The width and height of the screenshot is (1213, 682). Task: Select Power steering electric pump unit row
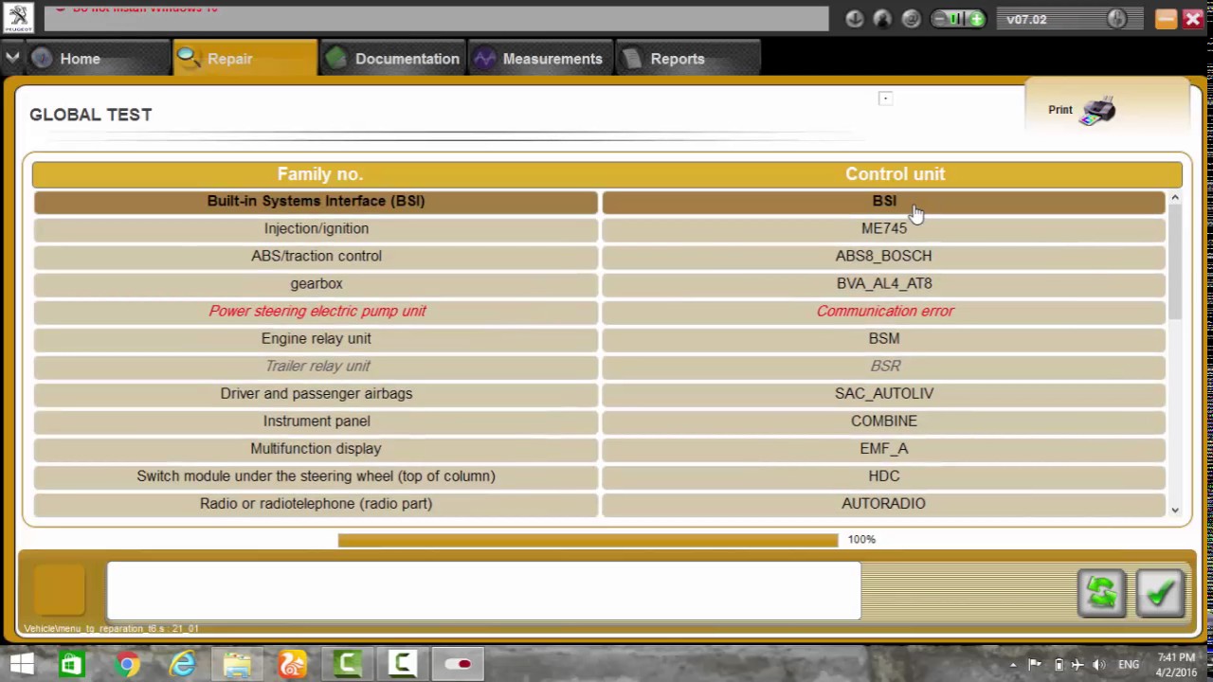click(x=316, y=311)
